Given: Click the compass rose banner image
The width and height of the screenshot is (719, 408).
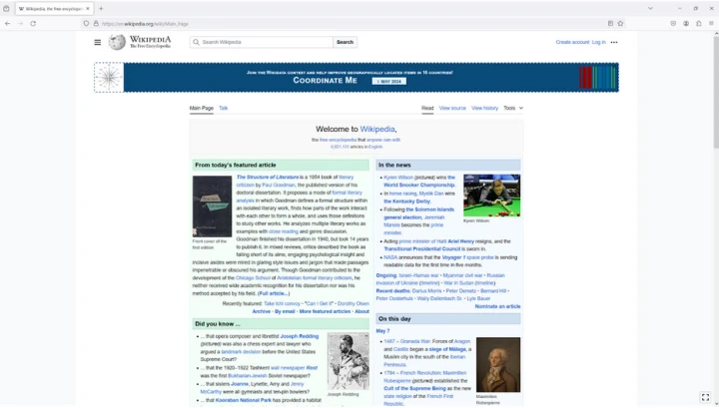Looking at the screenshot, I should coord(109,78).
